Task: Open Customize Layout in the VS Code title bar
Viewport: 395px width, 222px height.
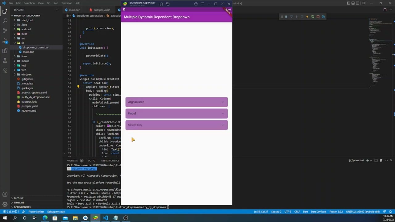Action: pos(364,3)
